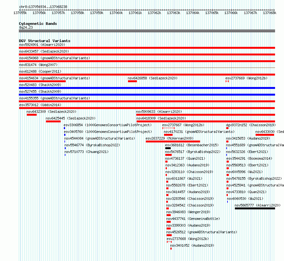Open variant nsv5632326 (Ebert2021) label
Image resolution: width=284 pixels, height=261 pixels.
tap(247, 152)
